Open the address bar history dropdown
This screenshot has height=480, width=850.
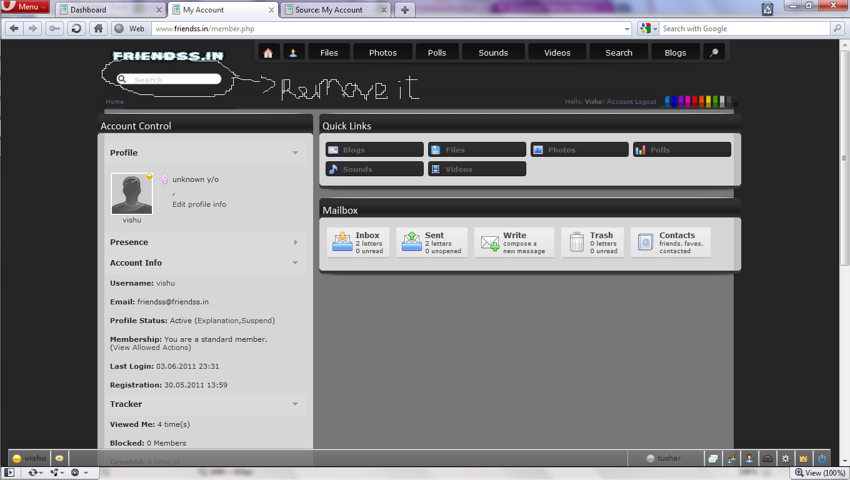pos(627,29)
